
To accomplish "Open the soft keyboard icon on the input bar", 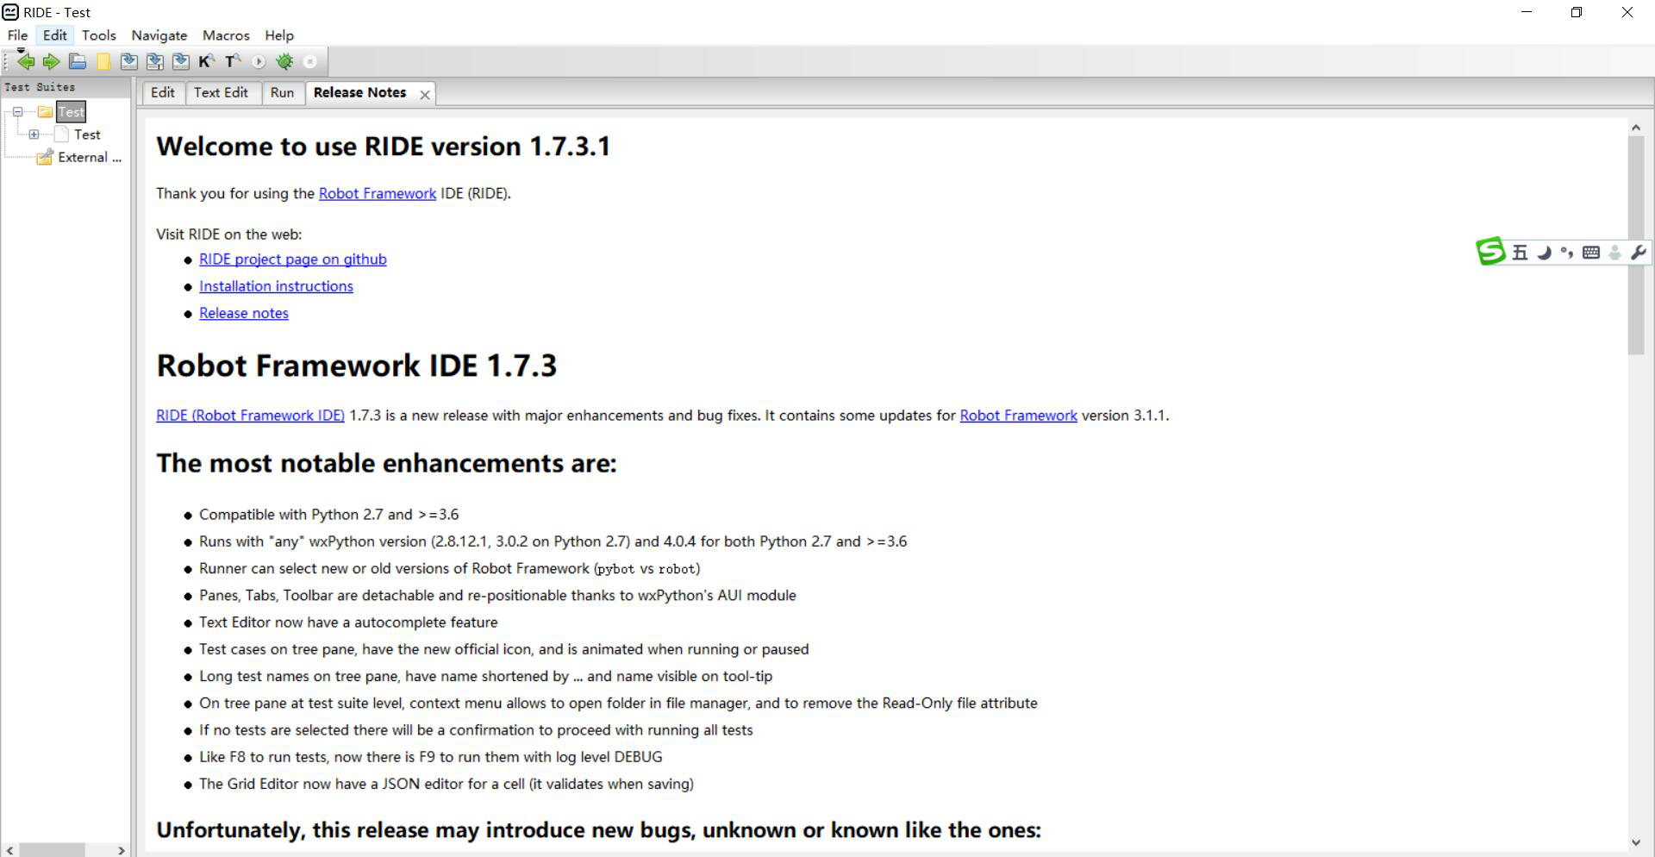I will [x=1591, y=252].
